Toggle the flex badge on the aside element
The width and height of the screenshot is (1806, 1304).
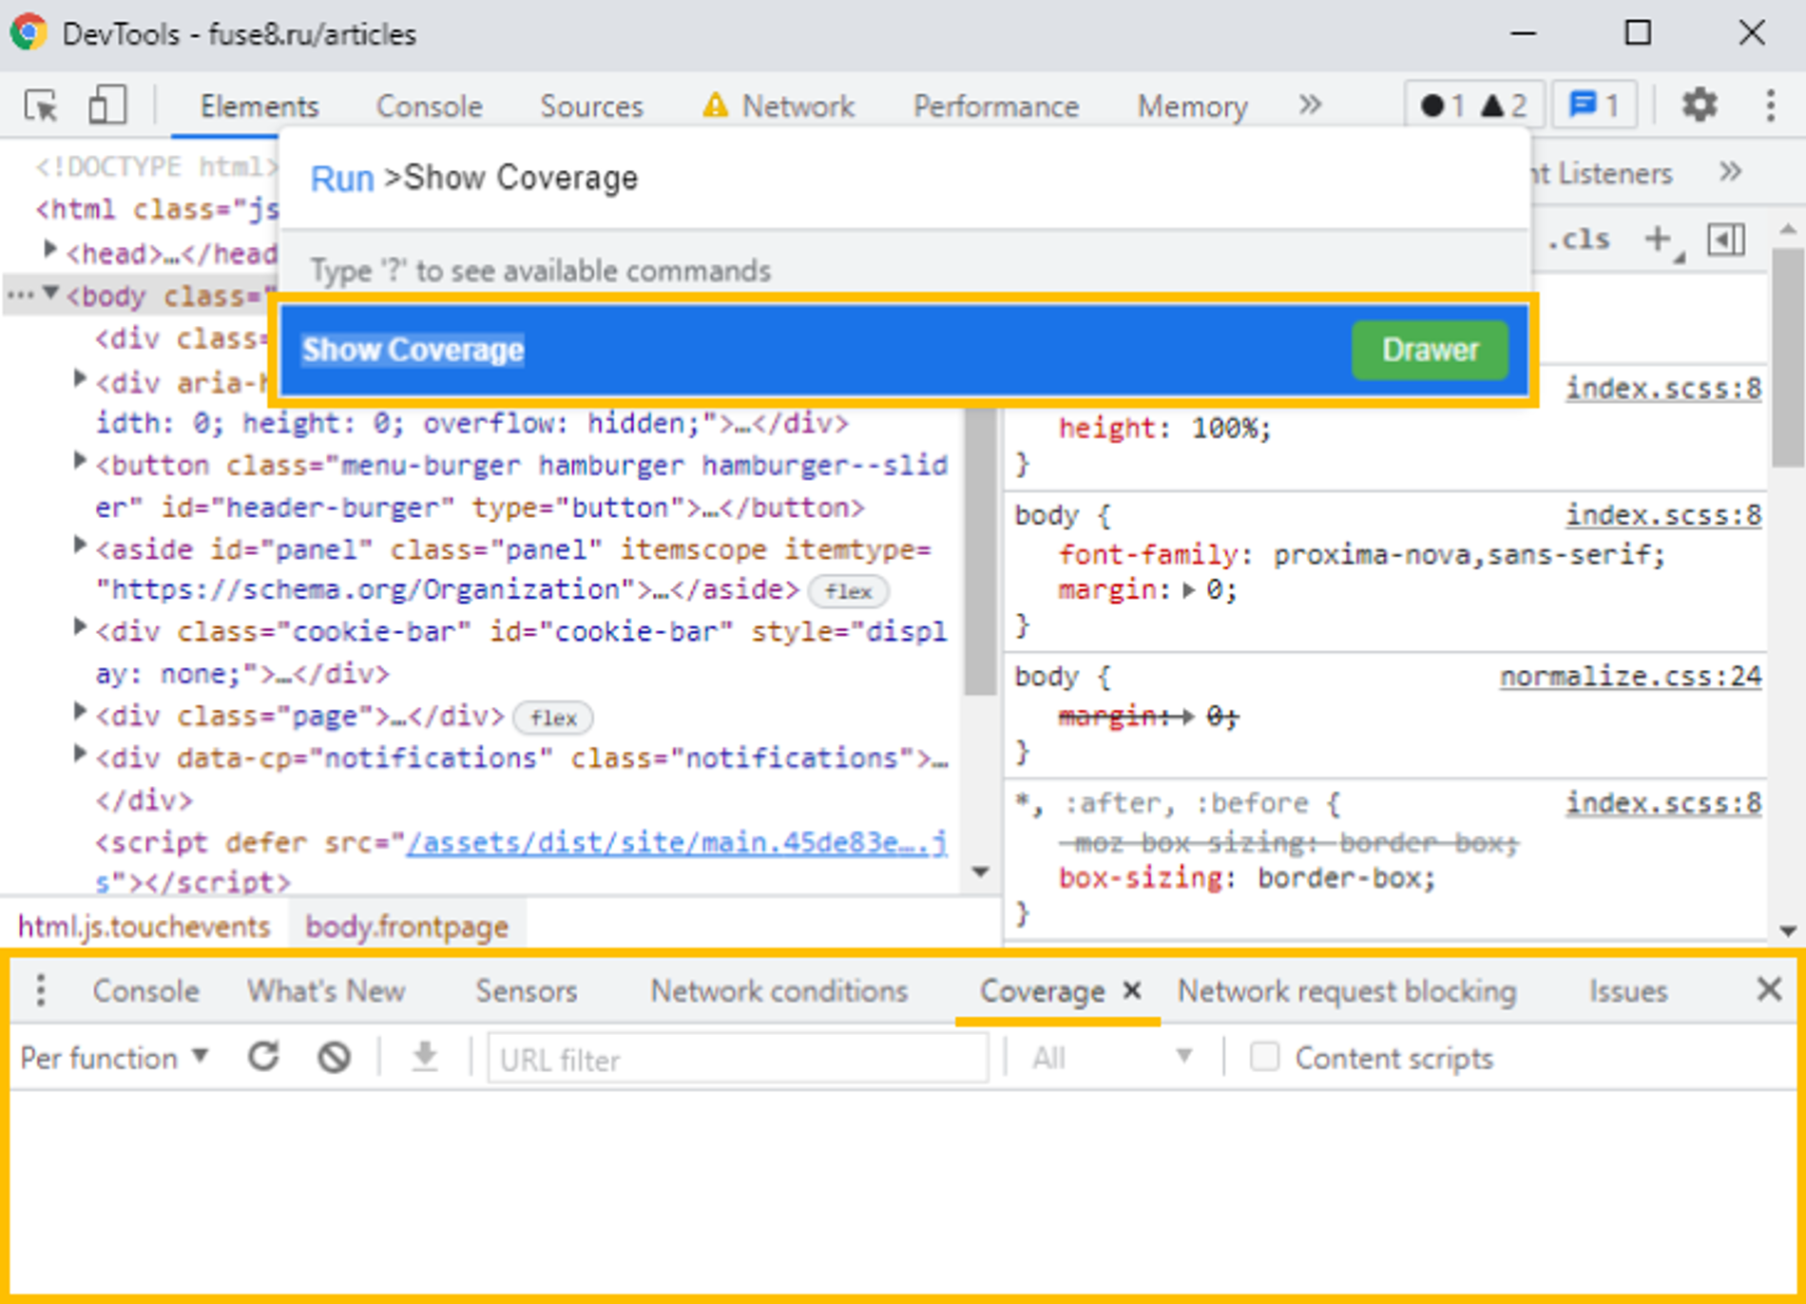[x=849, y=591]
